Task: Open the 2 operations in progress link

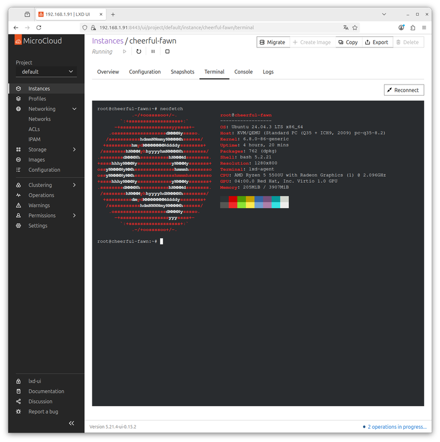Action: [x=397, y=427]
